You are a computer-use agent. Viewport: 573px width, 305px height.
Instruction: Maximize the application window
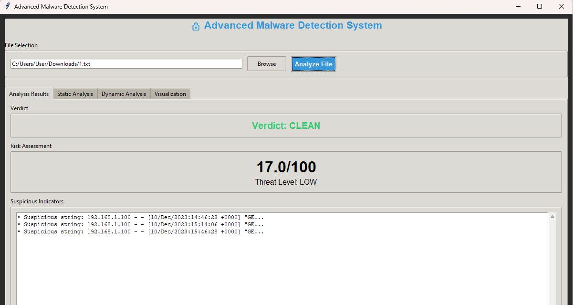click(540, 7)
